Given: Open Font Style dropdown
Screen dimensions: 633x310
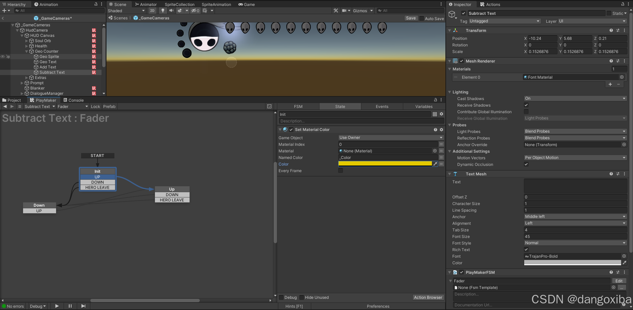Looking at the screenshot, I should coord(575,243).
